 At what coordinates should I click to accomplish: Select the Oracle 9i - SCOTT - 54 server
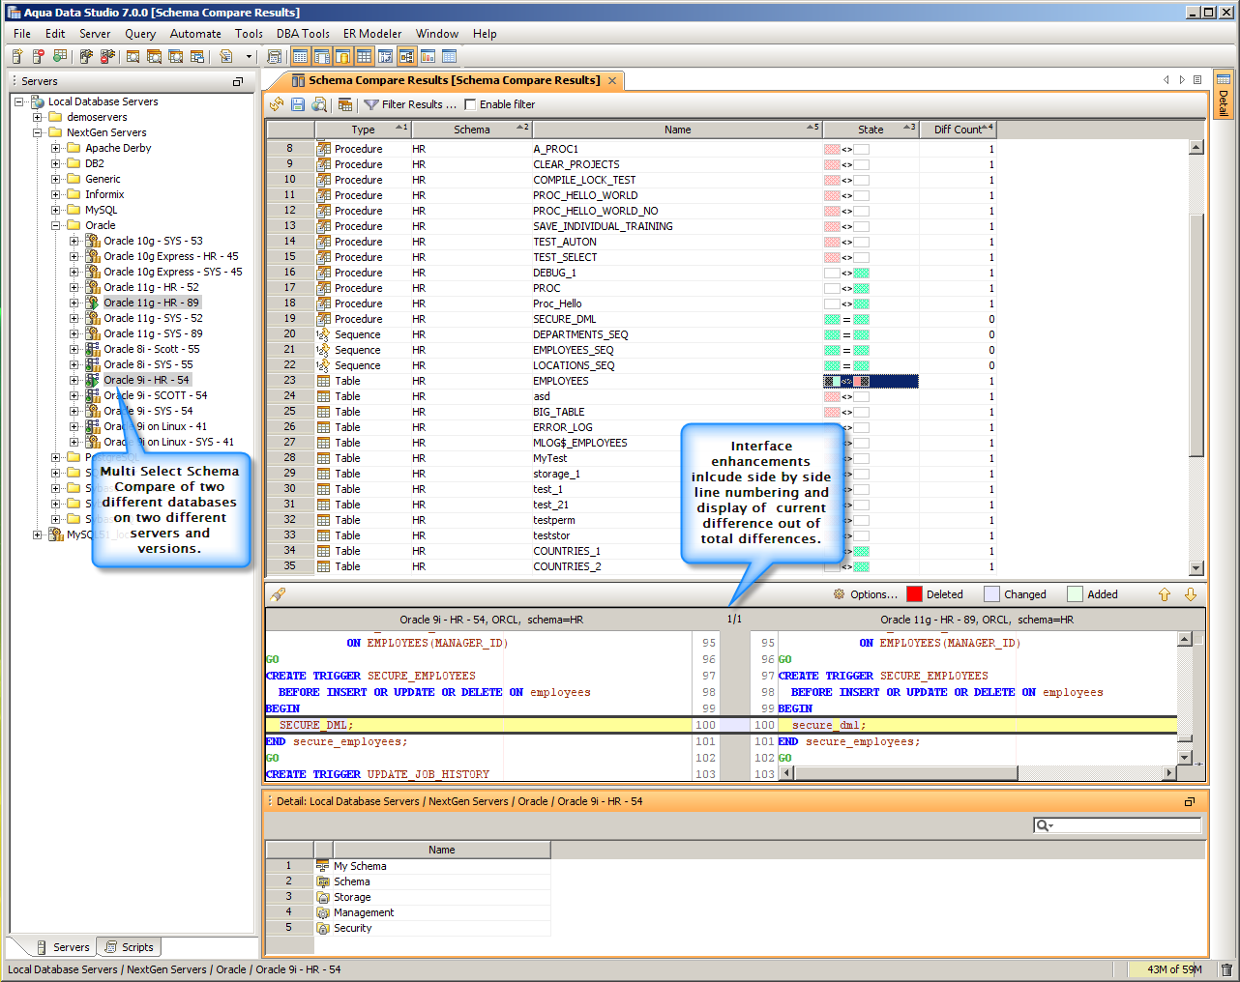(x=155, y=395)
